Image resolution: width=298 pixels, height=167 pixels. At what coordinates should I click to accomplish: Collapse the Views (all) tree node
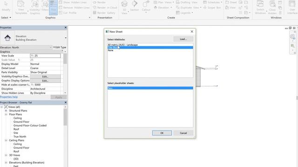coord(2,107)
